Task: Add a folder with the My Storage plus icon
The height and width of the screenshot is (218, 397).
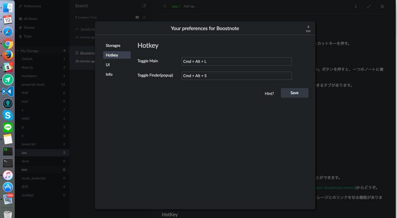Action: click(65, 51)
